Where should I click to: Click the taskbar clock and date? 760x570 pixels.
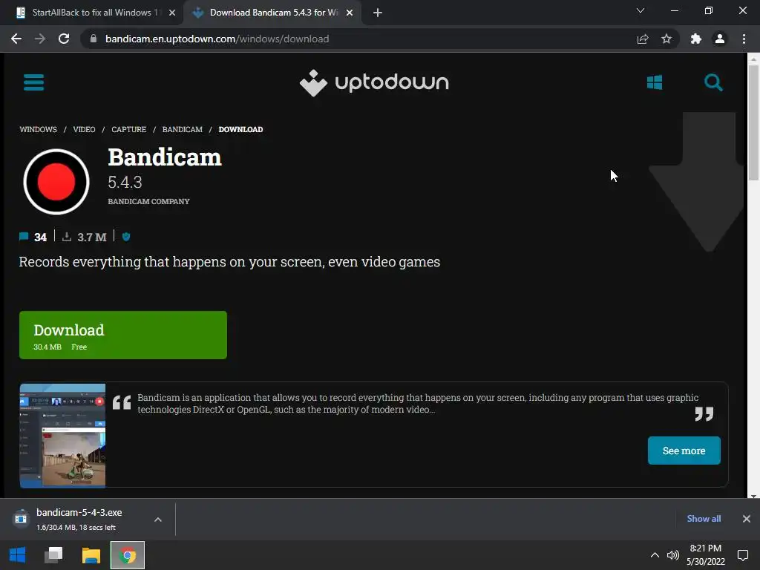pos(706,555)
